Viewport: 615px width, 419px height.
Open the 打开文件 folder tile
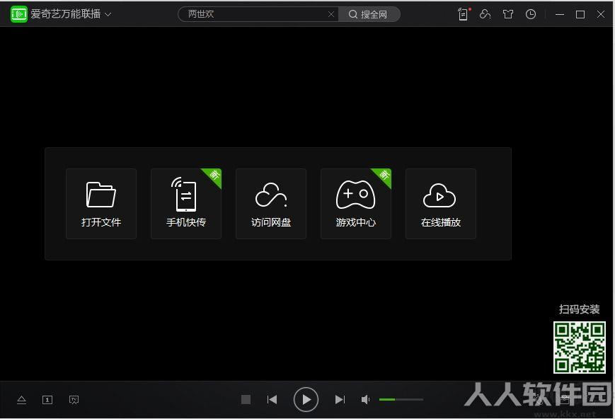click(x=101, y=204)
